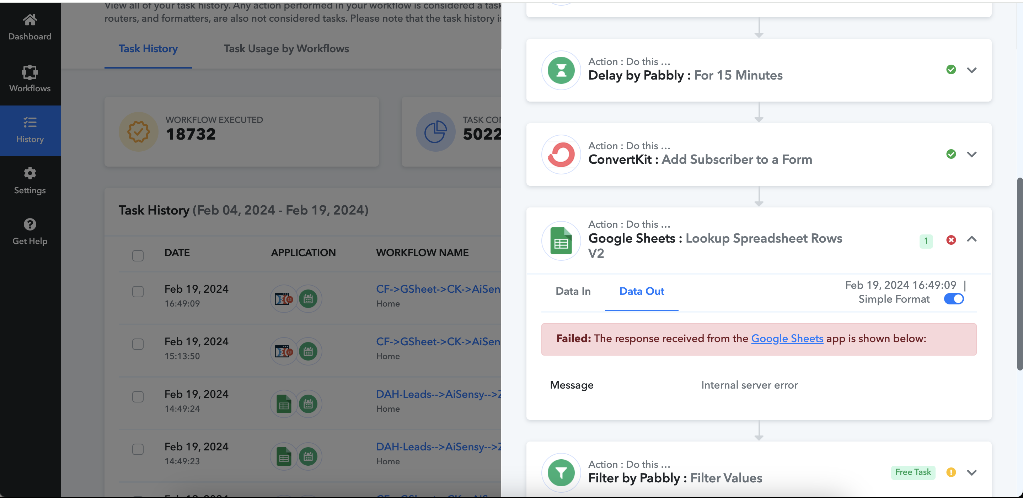This screenshot has width=1023, height=498.
Task: Click the 18732 workflow executed count
Action: [191, 135]
